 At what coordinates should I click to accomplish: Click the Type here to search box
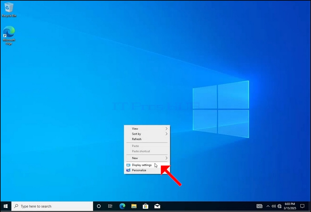(52, 206)
